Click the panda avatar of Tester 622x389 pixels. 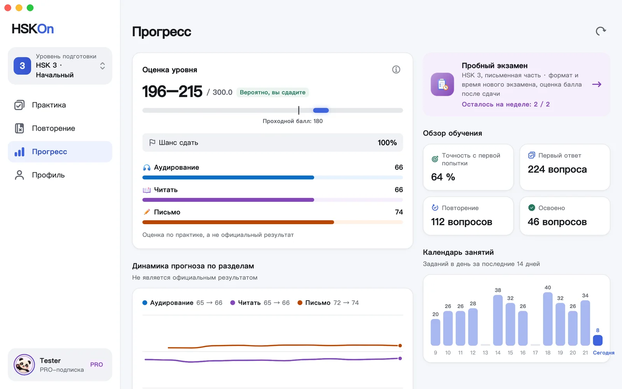(x=24, y=364)
